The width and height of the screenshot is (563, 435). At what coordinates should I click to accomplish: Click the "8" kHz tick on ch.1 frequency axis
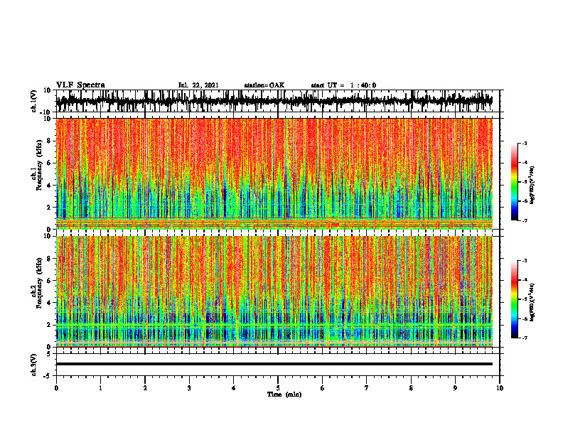tap(49, 141)
